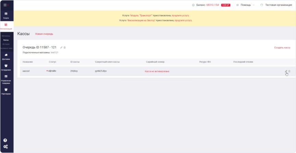Delete queue ID 11587 with trash icon
This screenshot has width=296, height=153.
pos(65,47)
